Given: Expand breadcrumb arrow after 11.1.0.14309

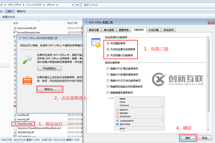Looking at the screenshot, I should click(x=44, y=5).
